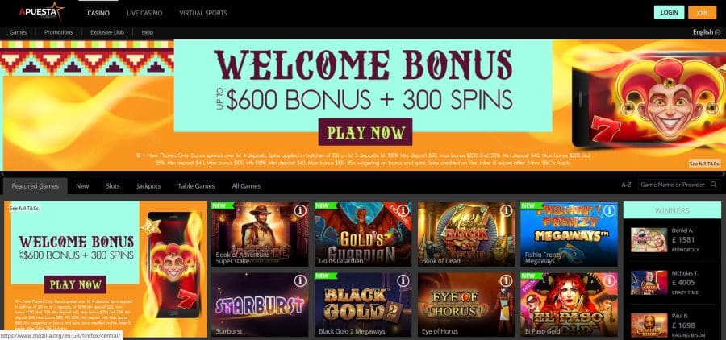
Task: Switch to the Jackpots tab
Action: (148, 186)
